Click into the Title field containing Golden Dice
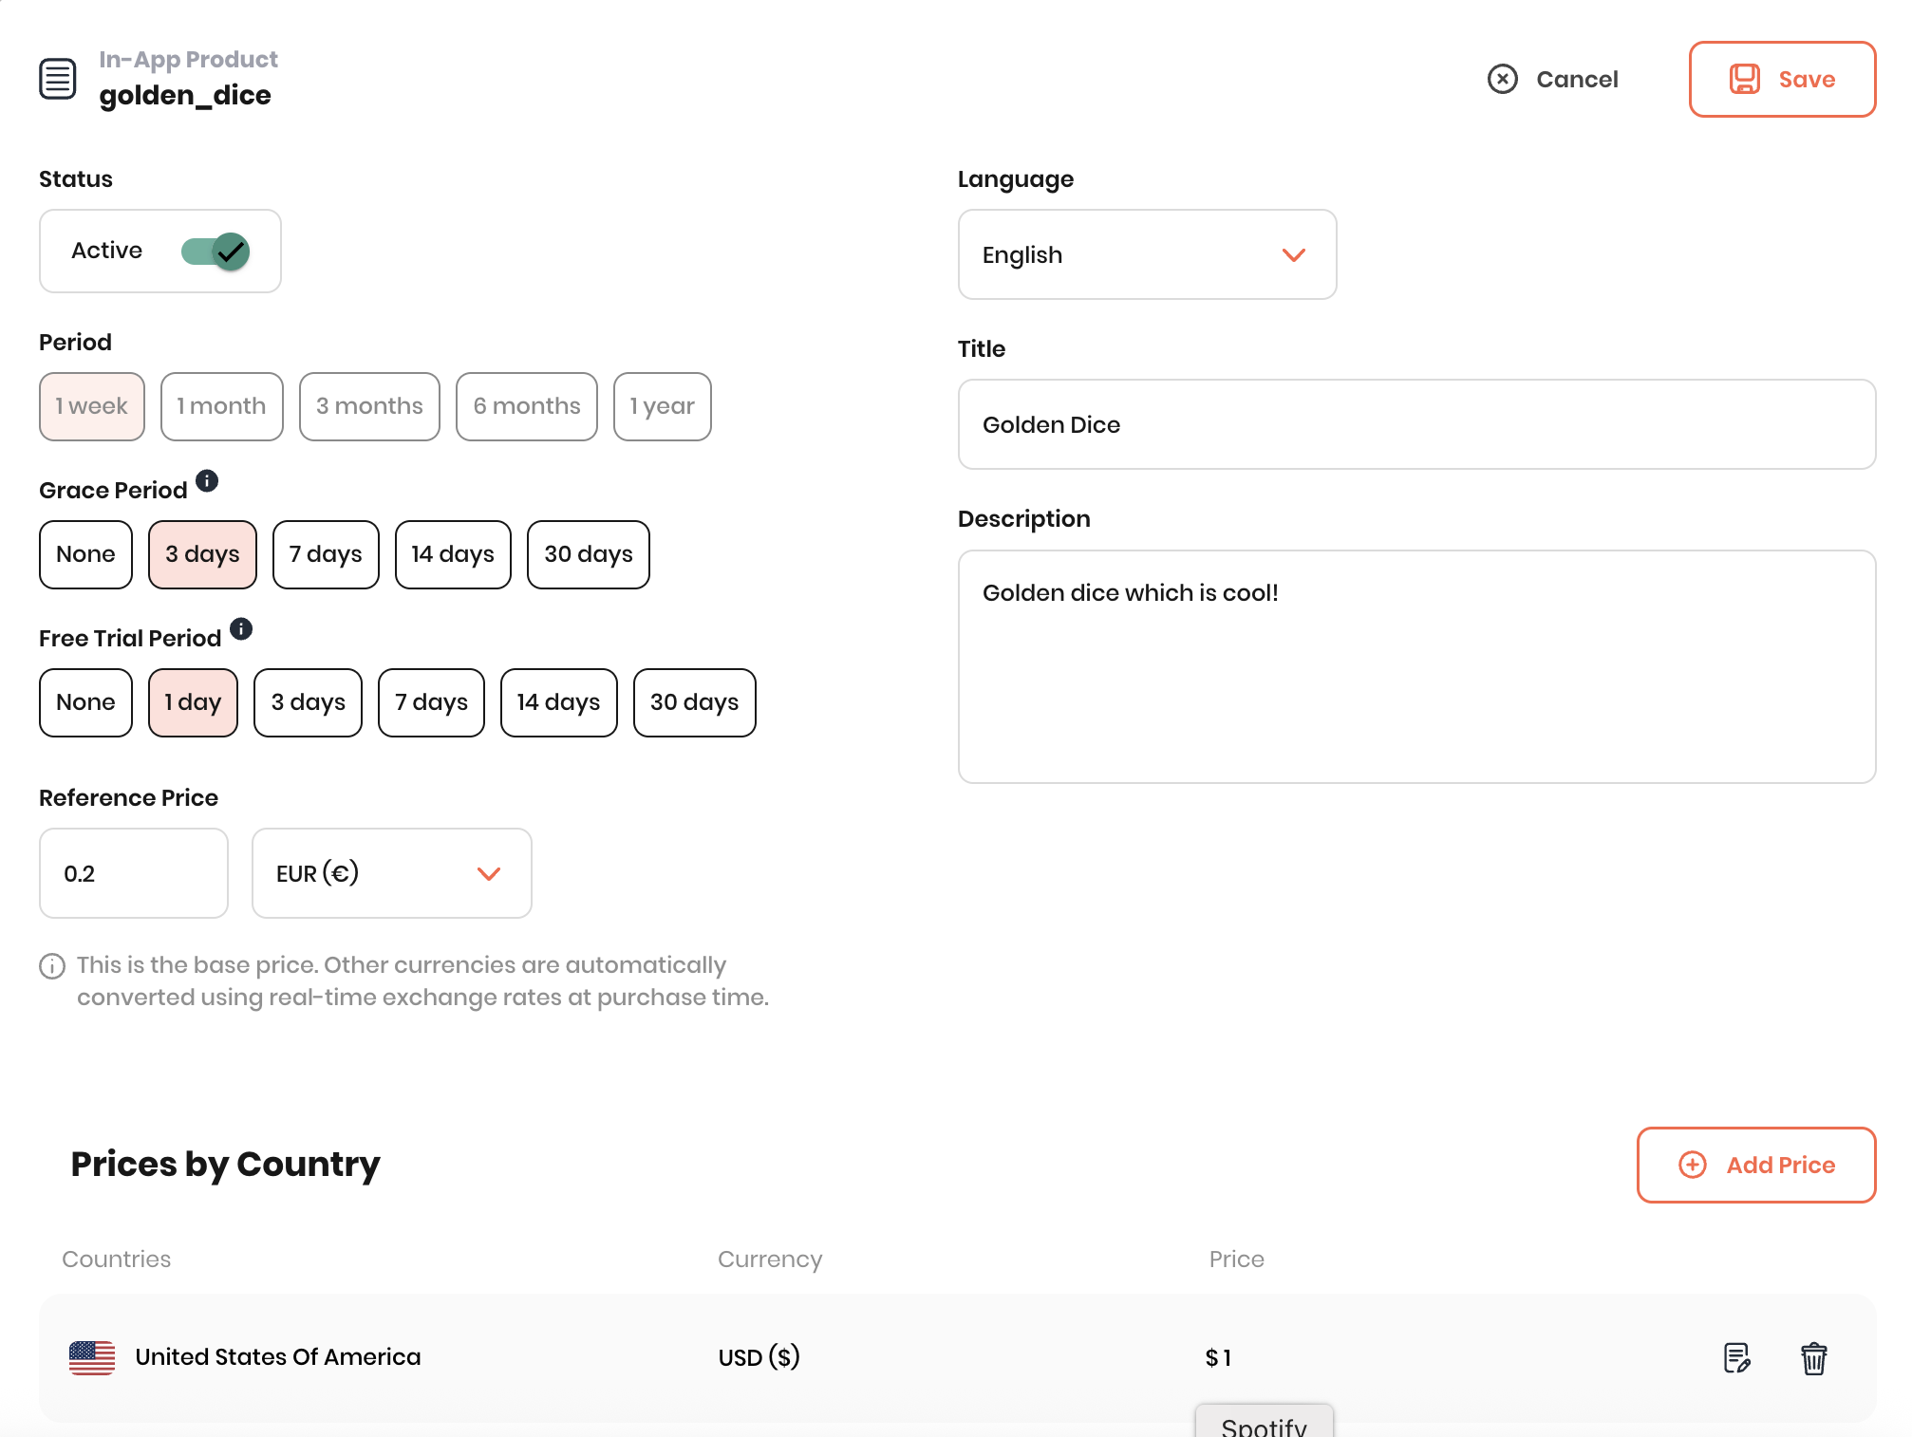The height and width of the screenshot is (1437, 1912). [1416, 424]
